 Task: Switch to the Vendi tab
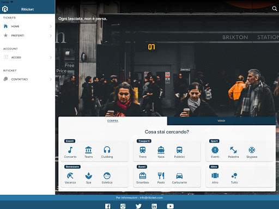[221, 121]
